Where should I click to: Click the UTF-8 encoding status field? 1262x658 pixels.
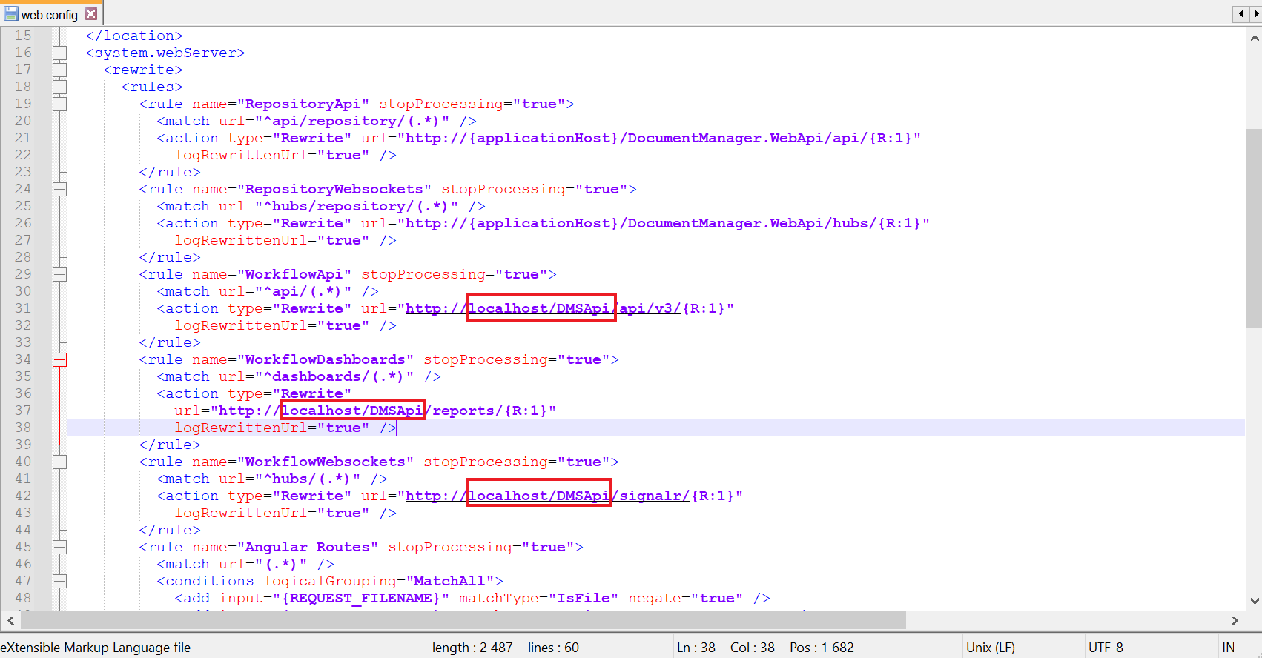pyautogui.click(x=1106, y=647)
